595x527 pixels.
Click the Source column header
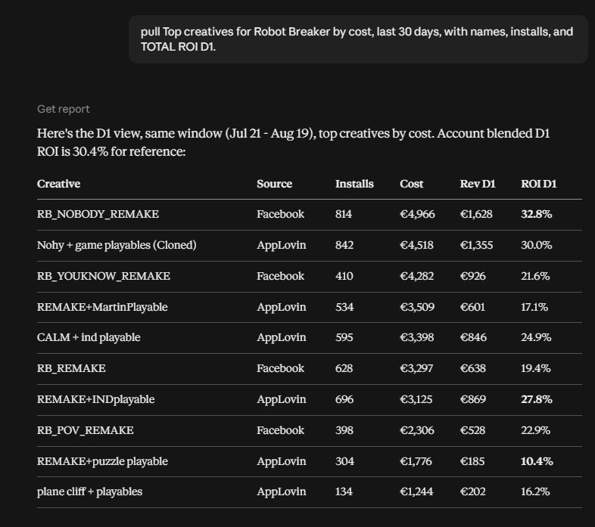point(274,184)
